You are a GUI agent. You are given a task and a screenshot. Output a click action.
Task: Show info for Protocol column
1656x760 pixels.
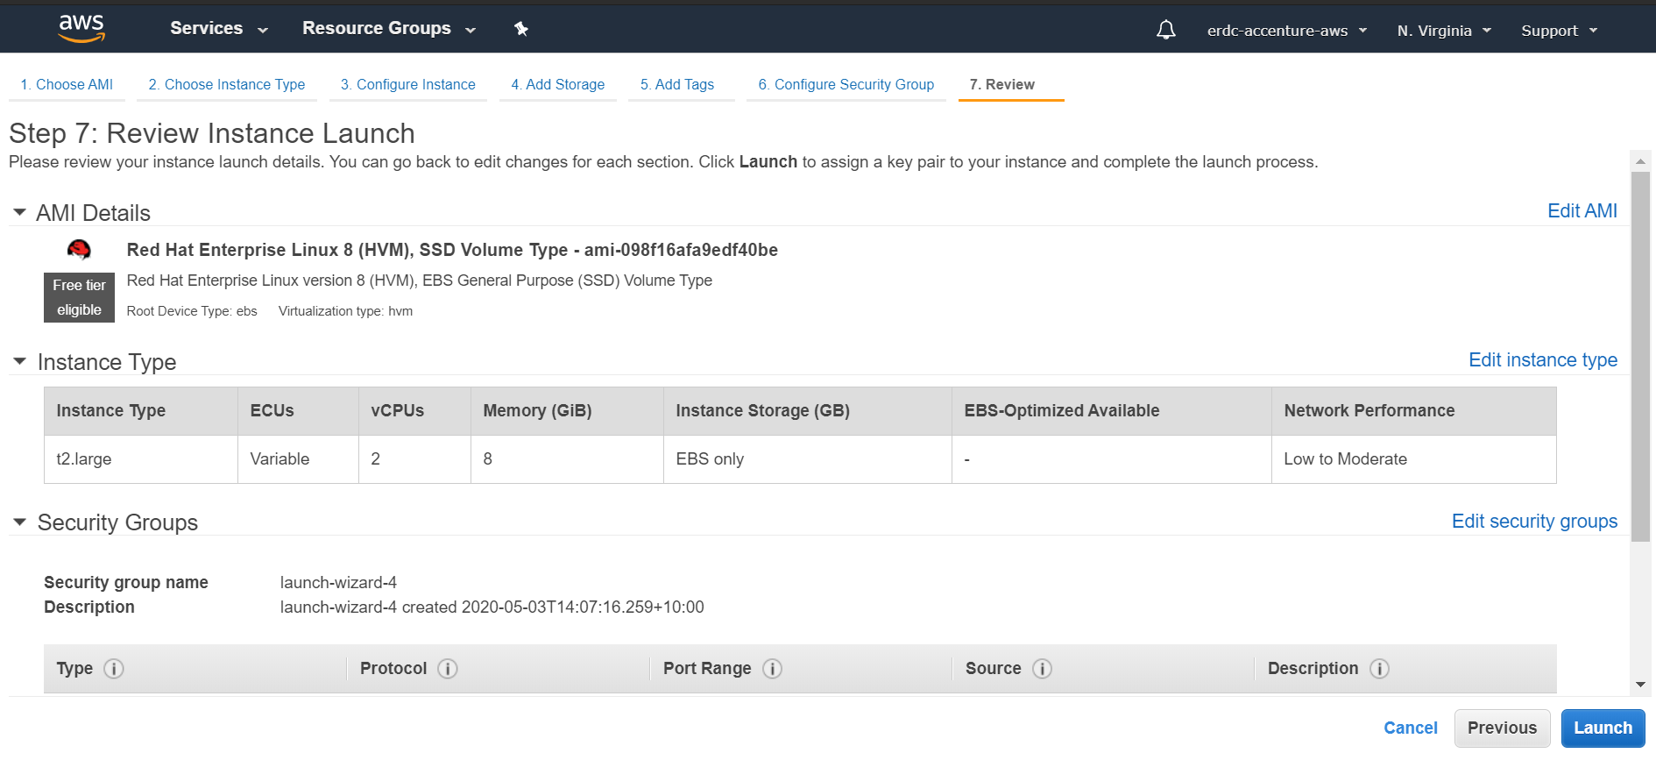coord(448,669)
